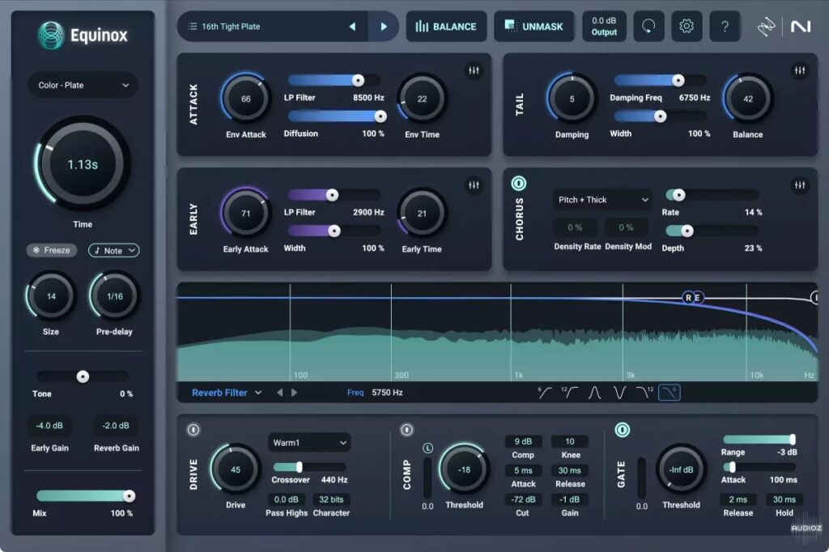Toggle the Gate power button
The height and width of the screenshot is (552, 829).
[623, 430]
